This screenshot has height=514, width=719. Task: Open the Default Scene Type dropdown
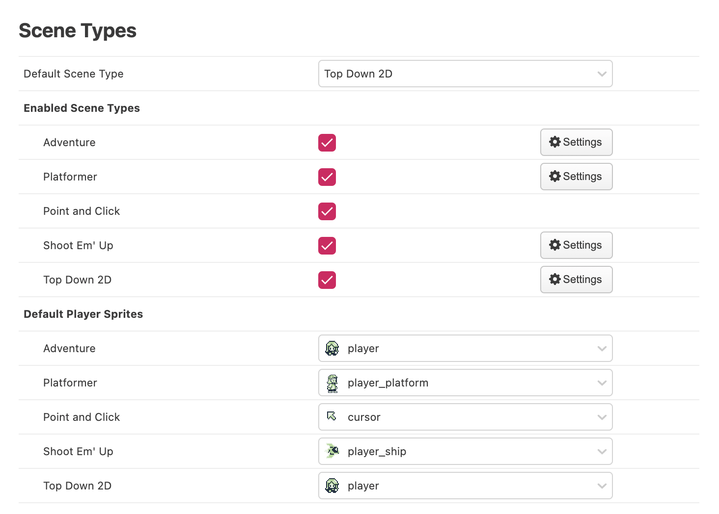click(x=465, y=74)
